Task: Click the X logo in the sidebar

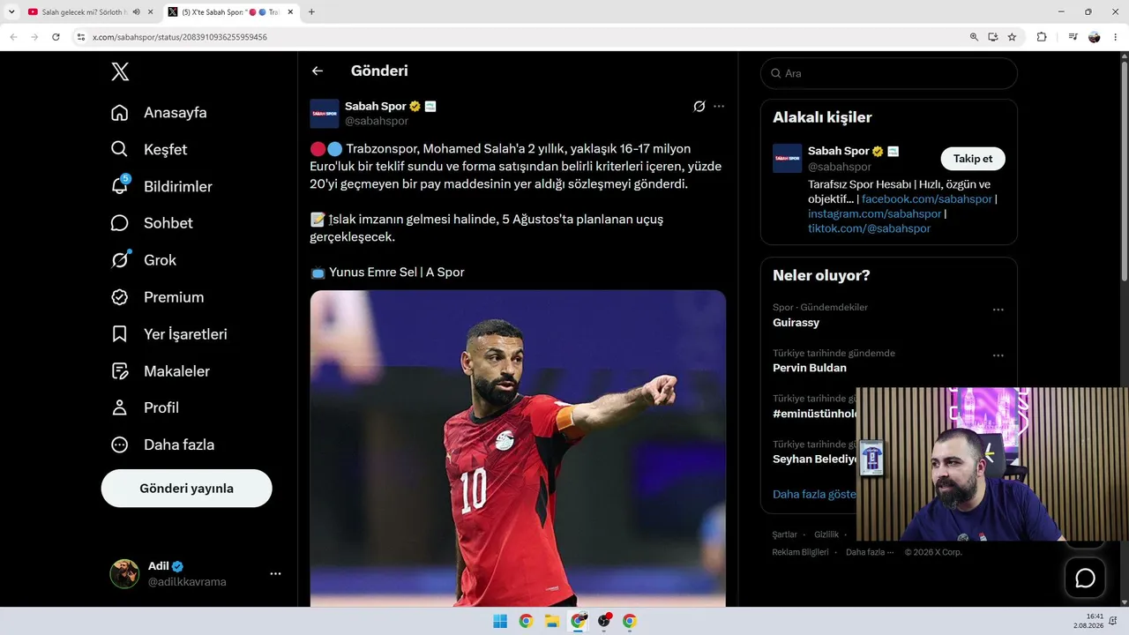Action: (120, 72)
